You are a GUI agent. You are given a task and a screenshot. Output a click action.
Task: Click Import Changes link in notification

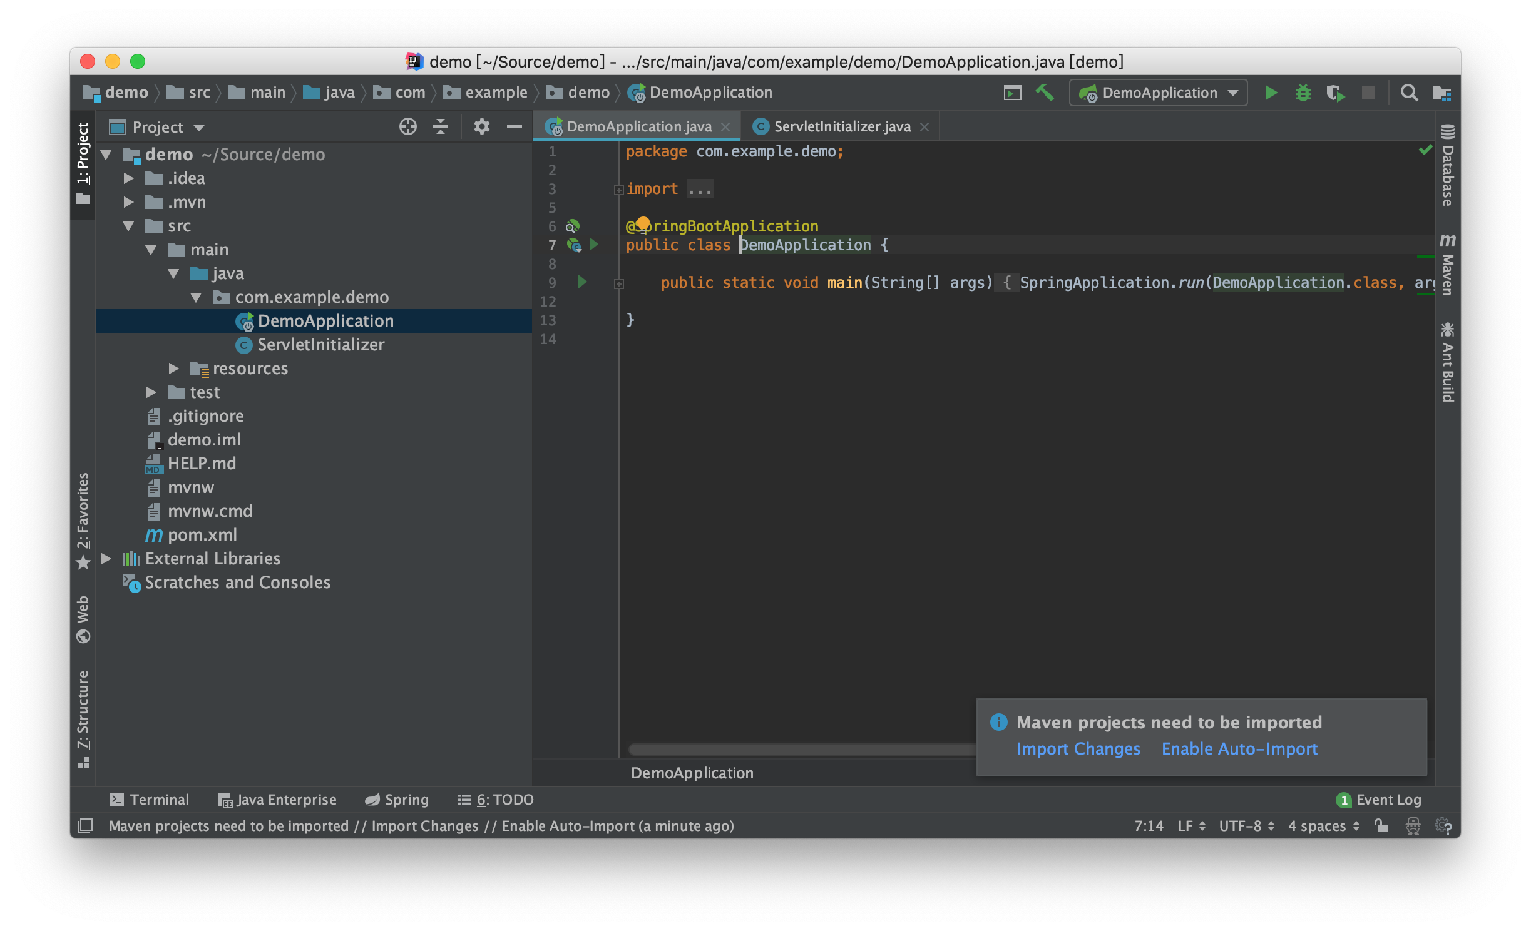1078,749
